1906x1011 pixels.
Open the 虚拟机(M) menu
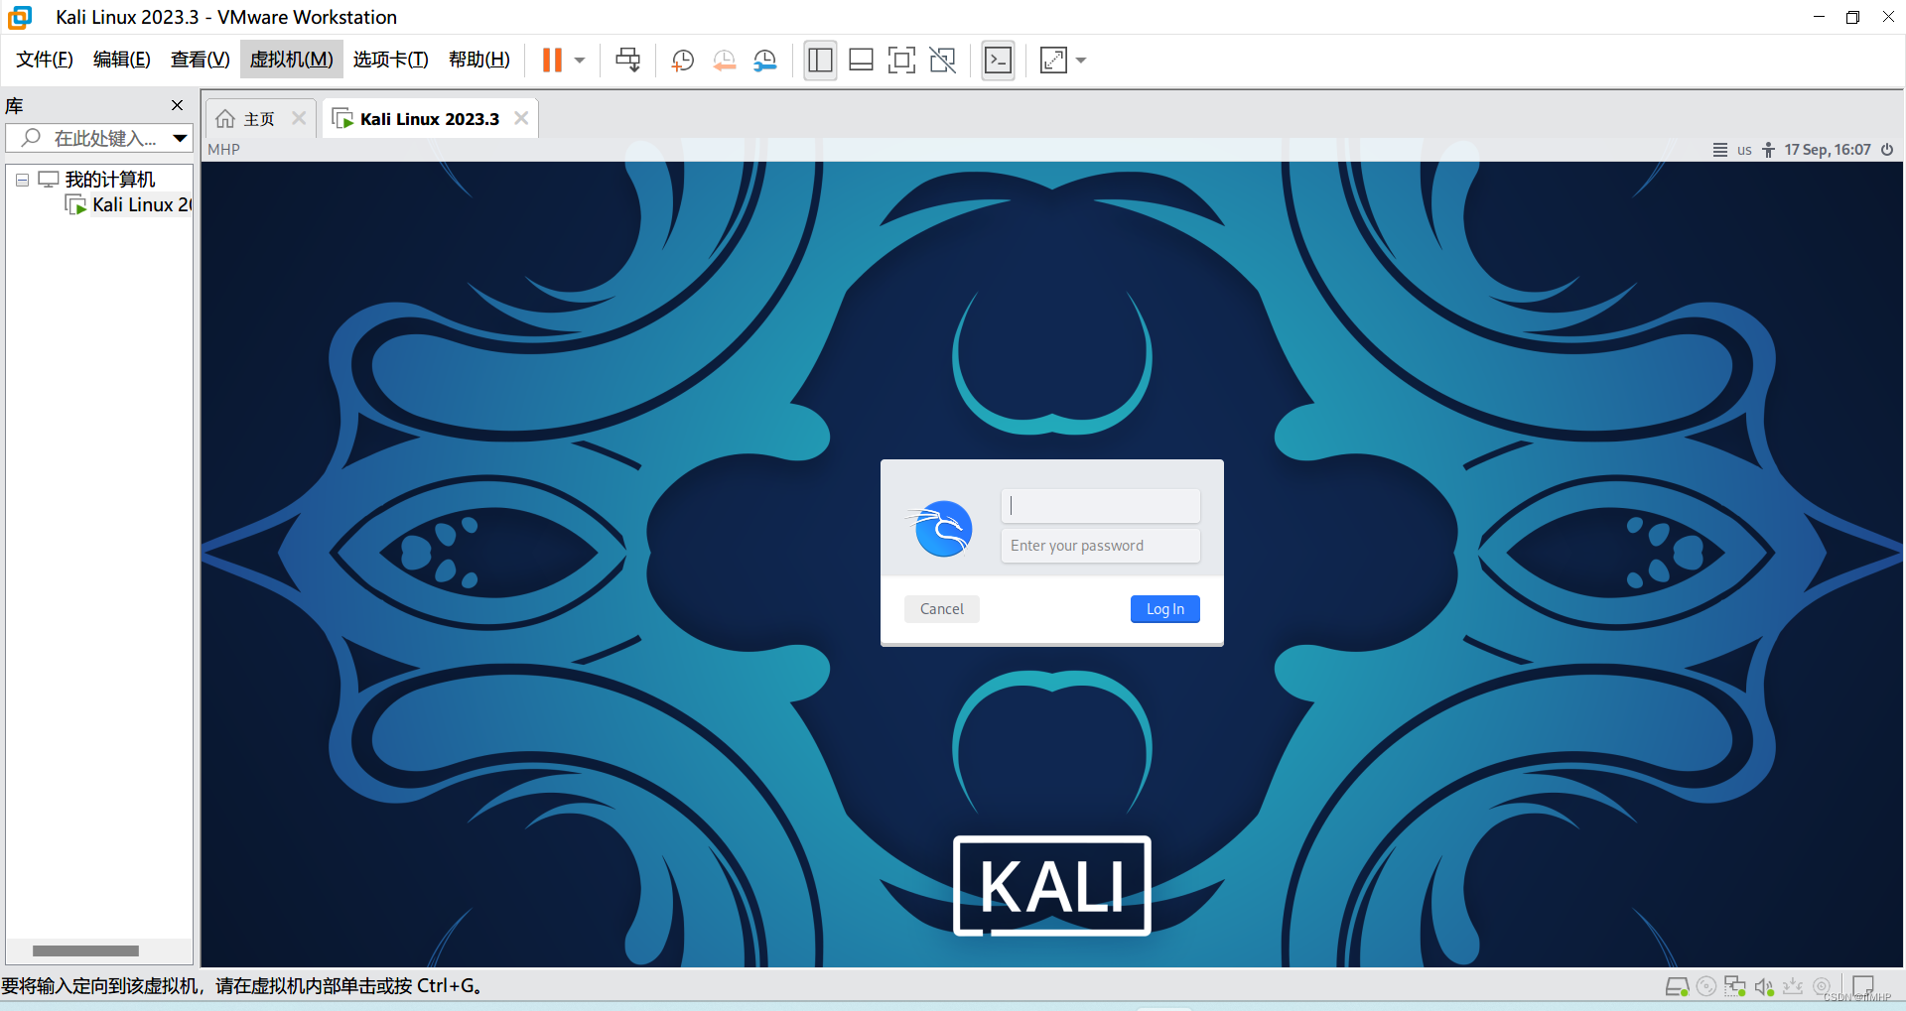(291, 60)
